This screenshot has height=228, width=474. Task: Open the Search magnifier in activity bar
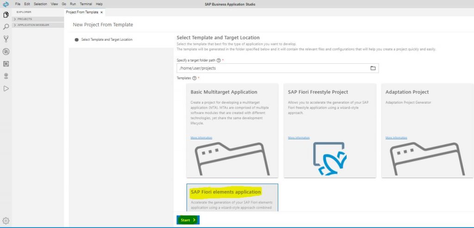[6, 27]
